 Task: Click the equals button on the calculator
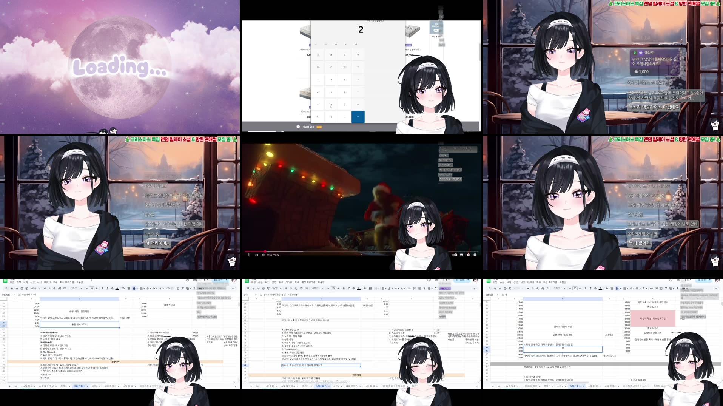coord(358,117)
